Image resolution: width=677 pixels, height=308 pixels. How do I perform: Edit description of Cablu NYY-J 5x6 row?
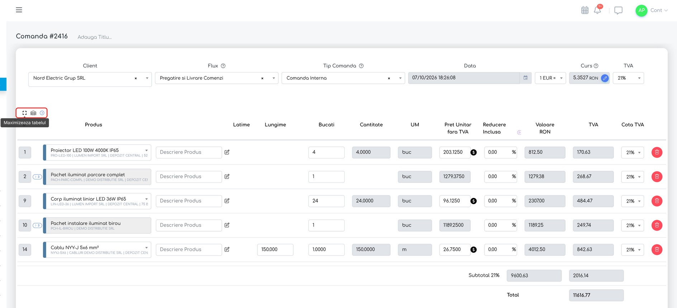(x=227, y=250)
